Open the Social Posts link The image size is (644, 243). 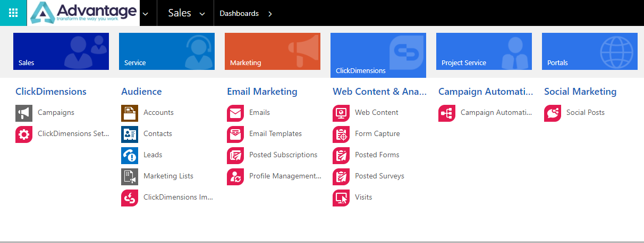[x=586, y=112]
